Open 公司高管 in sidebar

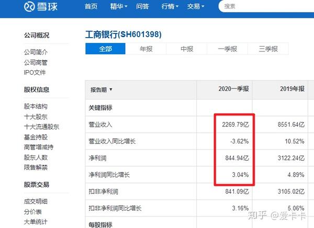click(36, 62)
